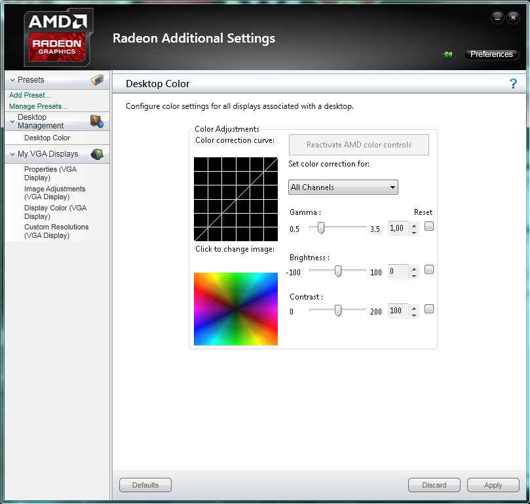Click the Brightness slider handle

pos(338,271)
